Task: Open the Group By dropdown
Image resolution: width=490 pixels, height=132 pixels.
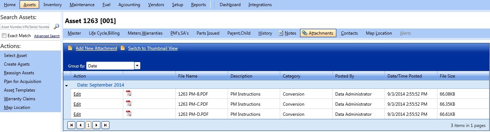Action: (137, 66)
